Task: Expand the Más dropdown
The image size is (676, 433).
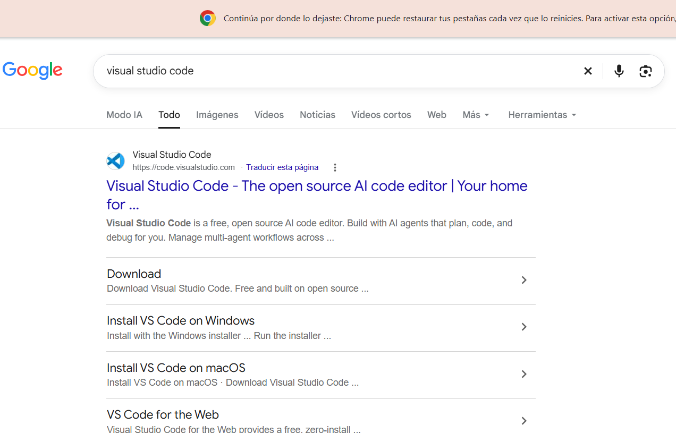Action: tap(476, 115)
